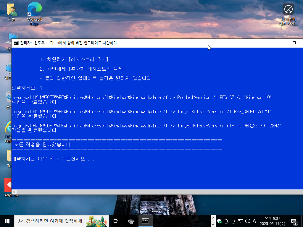Open Windows Security tray icon
Screen dimensions: 303x227
[x=219, y=221]
